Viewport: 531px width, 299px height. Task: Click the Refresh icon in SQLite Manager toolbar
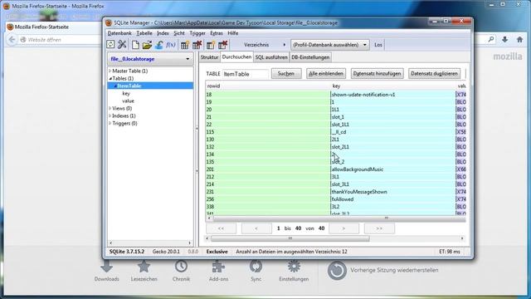(x=110, y=44)
